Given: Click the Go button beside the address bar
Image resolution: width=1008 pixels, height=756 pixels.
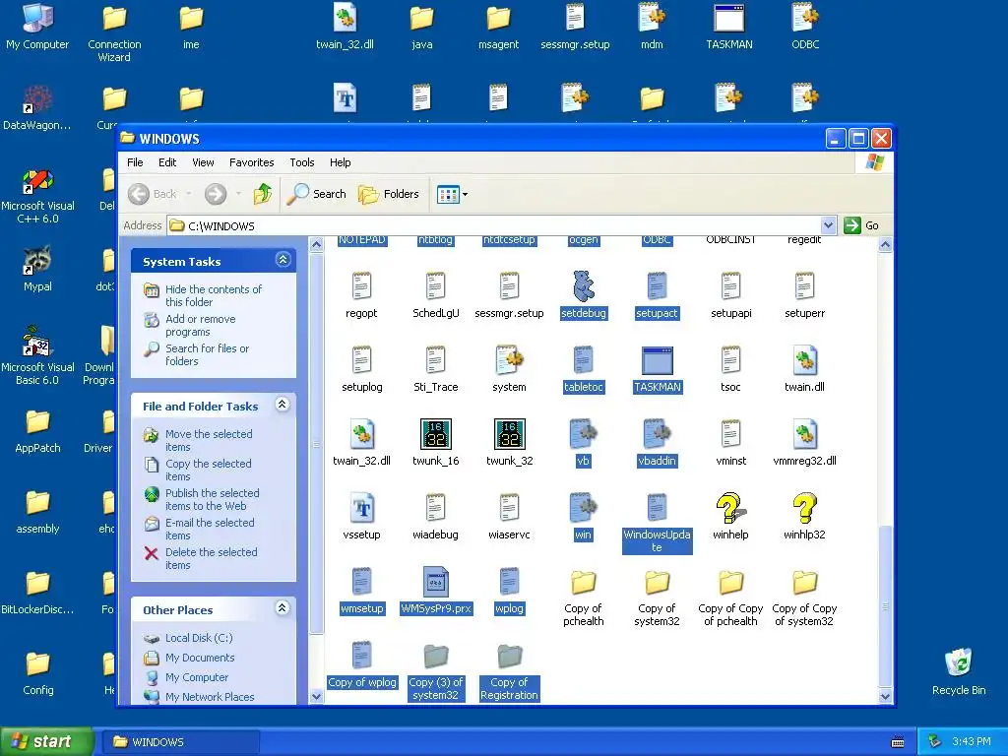Looking at the screenshot, I should (862, 225).
